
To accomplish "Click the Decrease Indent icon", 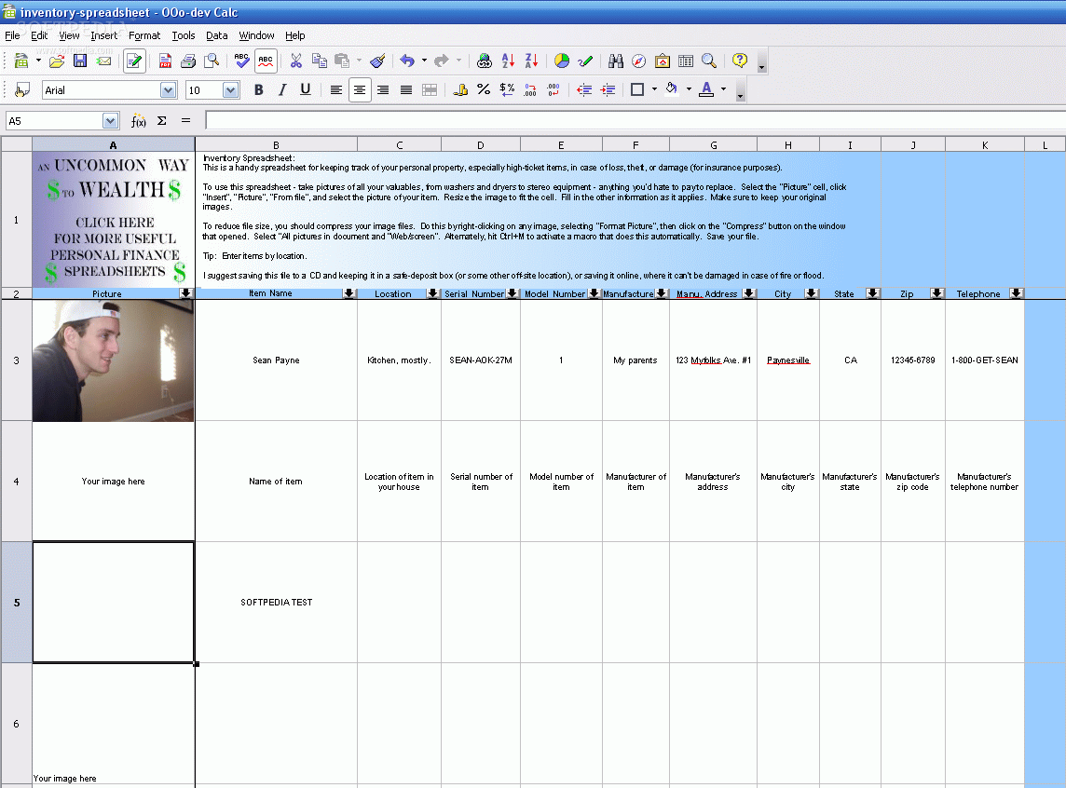I will click(584, 89).
